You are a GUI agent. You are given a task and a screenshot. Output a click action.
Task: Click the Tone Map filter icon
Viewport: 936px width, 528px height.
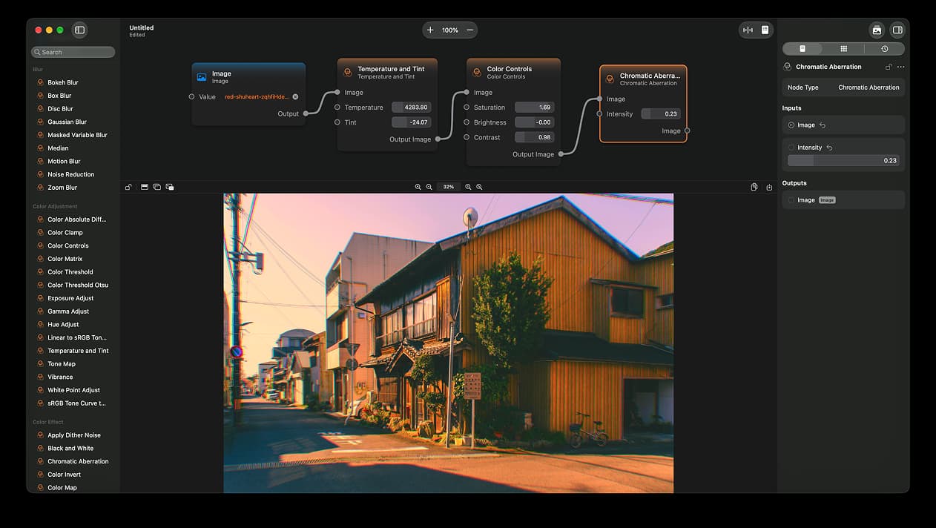(x=41, y=364)
